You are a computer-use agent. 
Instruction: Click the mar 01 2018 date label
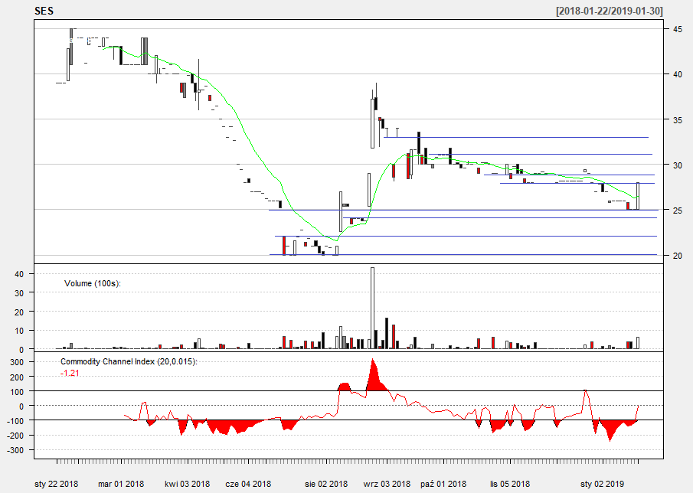point(121,484)
